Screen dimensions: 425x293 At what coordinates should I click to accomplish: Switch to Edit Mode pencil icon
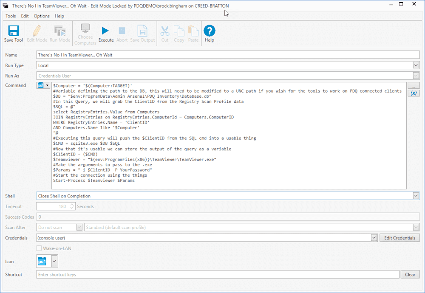pyautogui.click(x=37, y=31)
